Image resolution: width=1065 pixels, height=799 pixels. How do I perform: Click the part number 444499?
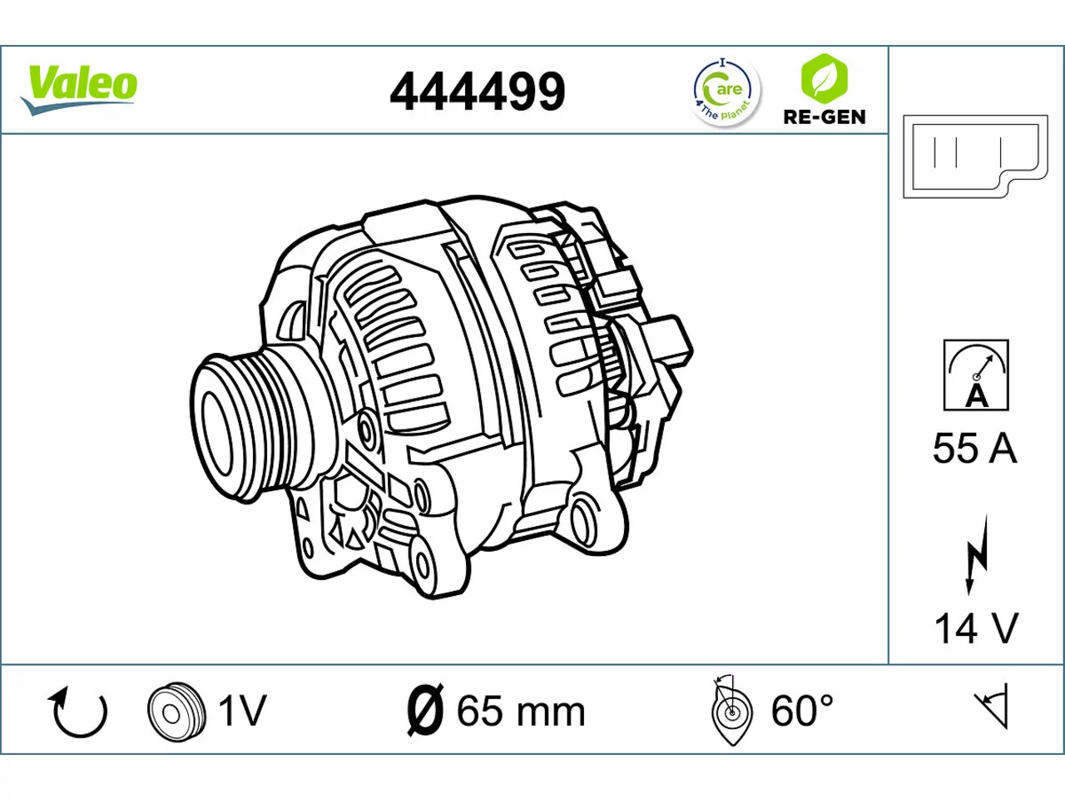(478, 92)
